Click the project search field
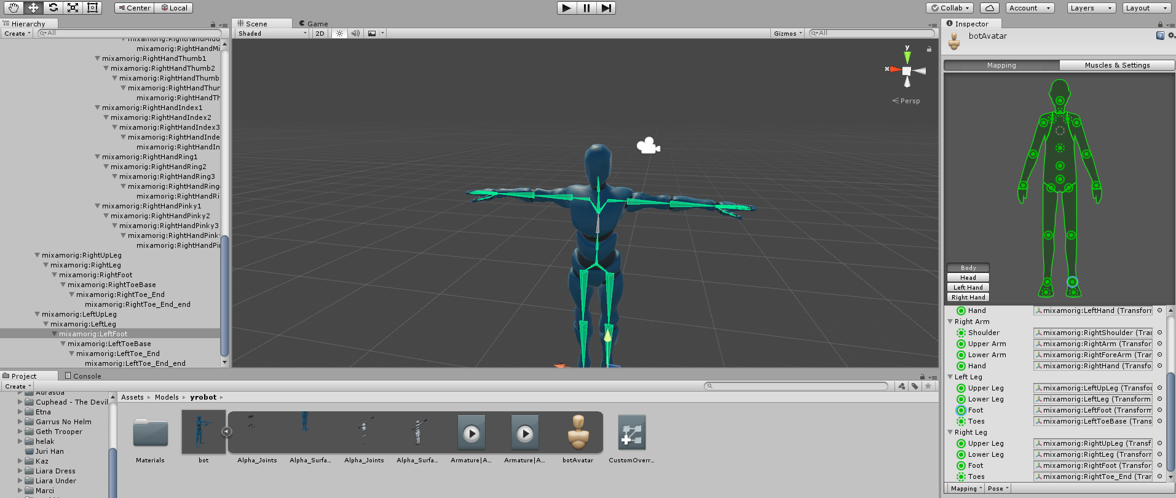Viewport: 1176px width, 498px height. [x=796, y=386]
